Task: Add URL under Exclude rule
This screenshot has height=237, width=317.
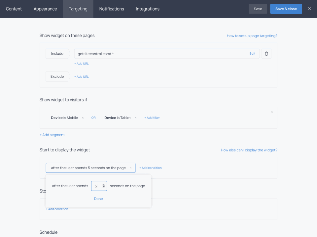Action: tap(82, 77)
